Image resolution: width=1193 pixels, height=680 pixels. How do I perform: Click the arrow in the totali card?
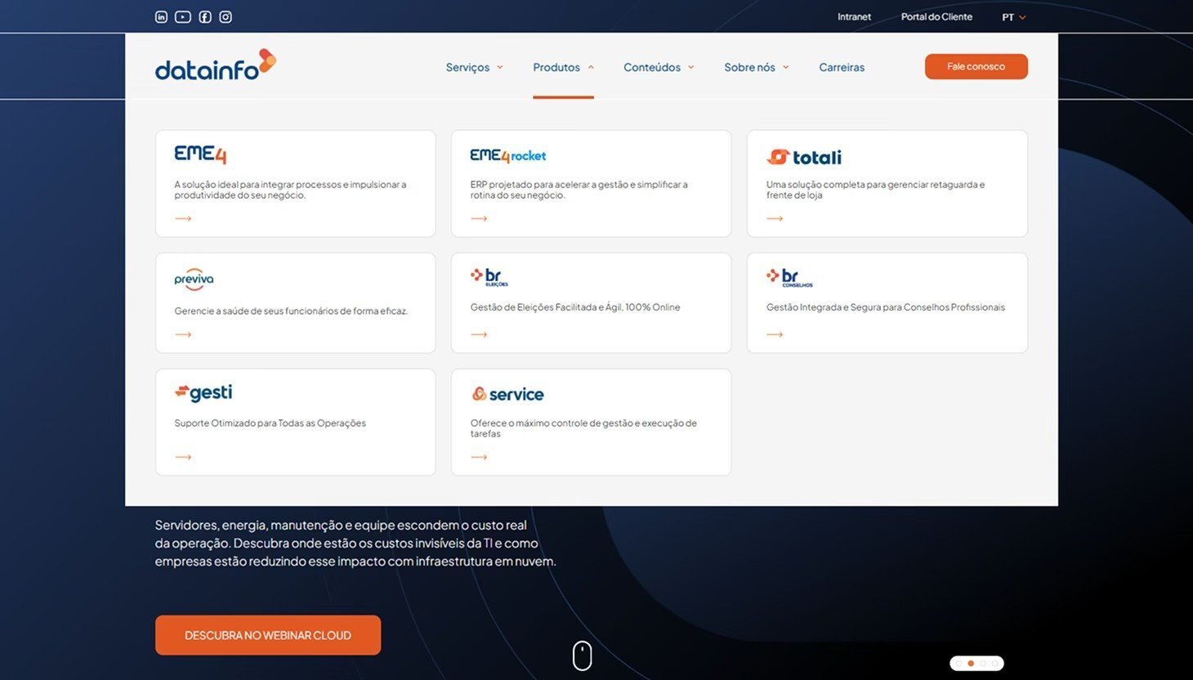coord(775,218)
